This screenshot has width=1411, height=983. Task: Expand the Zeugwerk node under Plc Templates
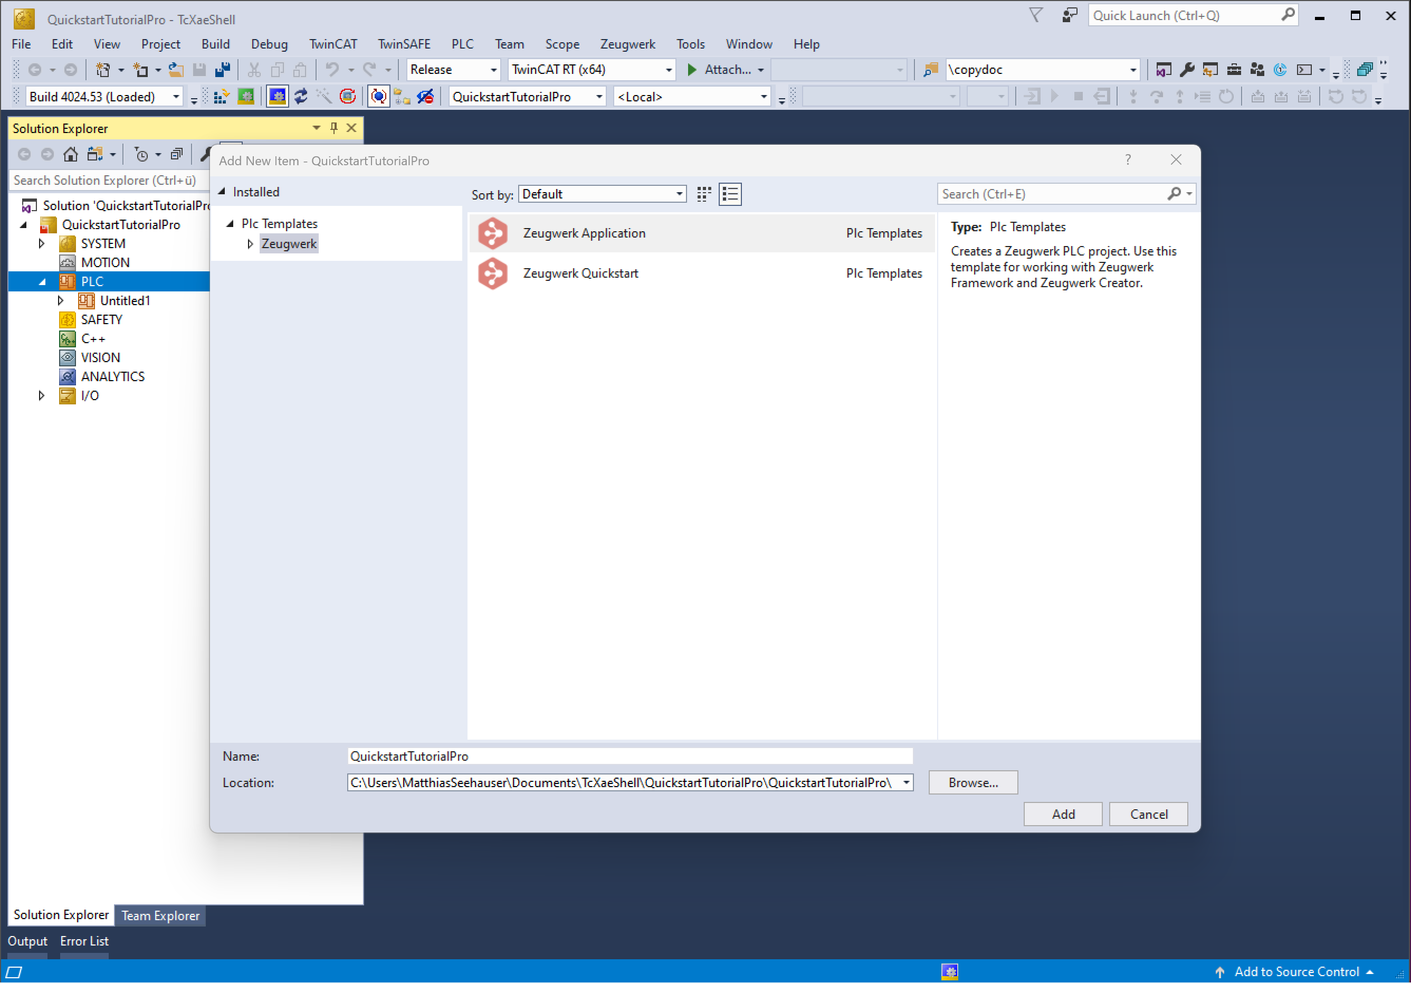[x=250, y=244]
